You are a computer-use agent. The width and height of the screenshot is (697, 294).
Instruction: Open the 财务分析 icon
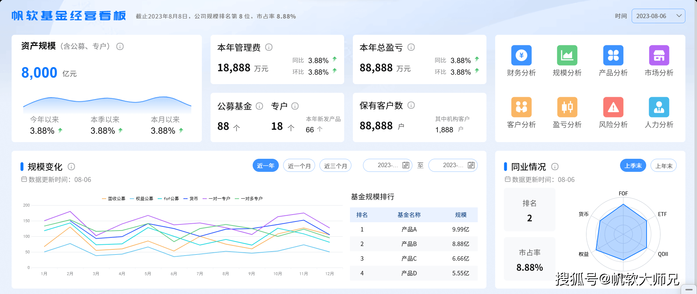click(x=521, y=55)
